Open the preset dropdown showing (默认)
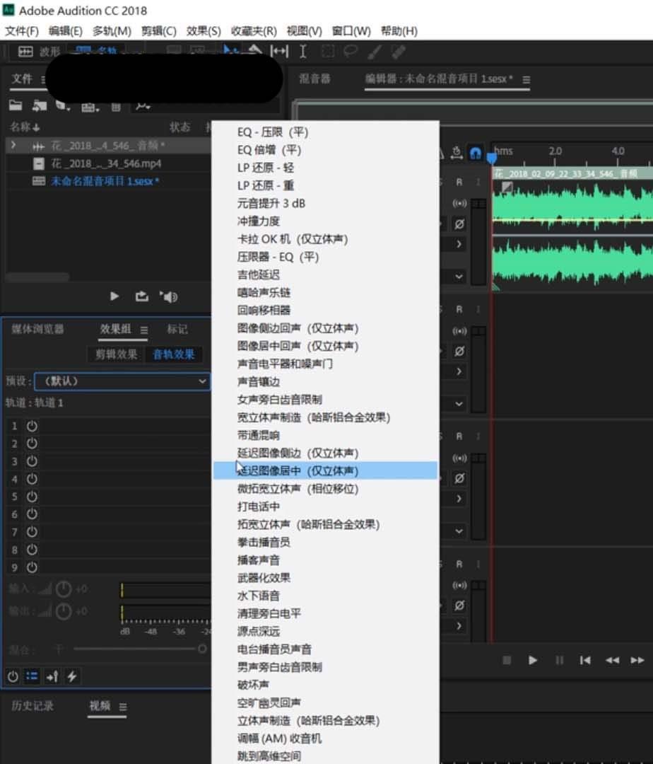Screen dimensions: 653x764 (x=120, y=381)
